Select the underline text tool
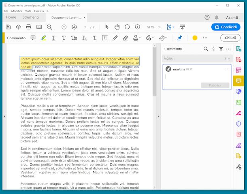 (53, 38)
